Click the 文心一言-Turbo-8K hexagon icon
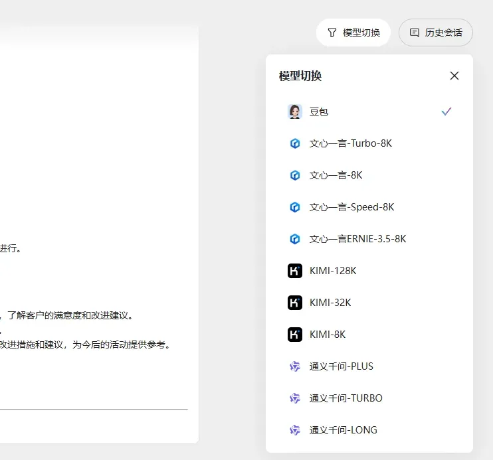Viewport: 493px width, 460px height. pyautogui.click(x=295, y=143)
